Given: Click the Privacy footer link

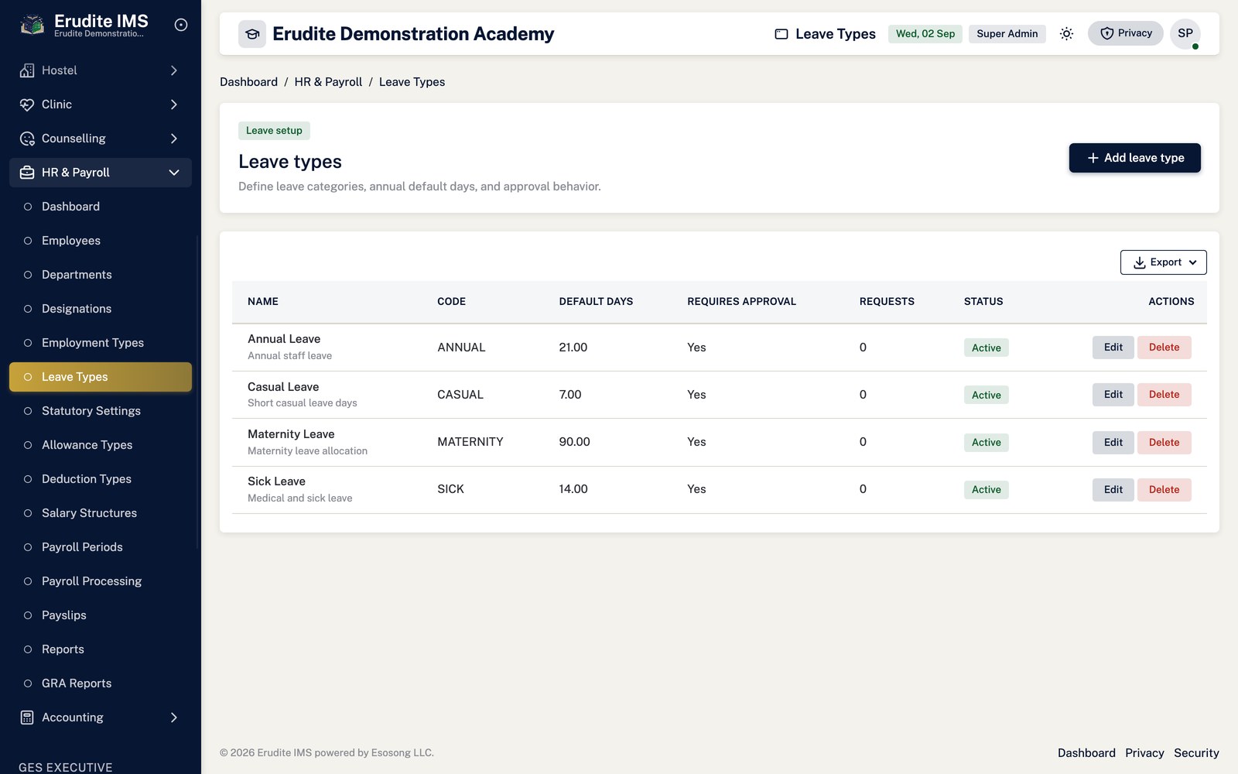Looking at the screenshot, I should [x=1144, y=753].
